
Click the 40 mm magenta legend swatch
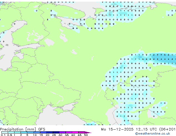pos(75,132)
